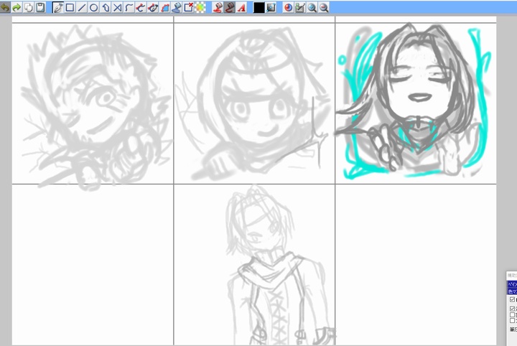Select the dark red paint pouring tool
The height and width of the screenshot is (346, 517).
230,7
